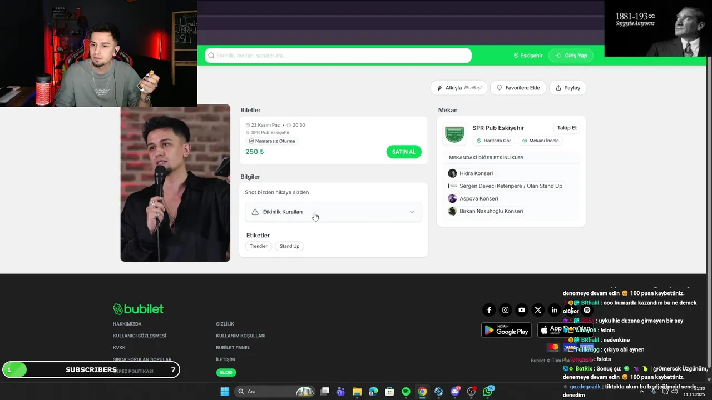The image size is (712, 400).
Task: Open the Facebook icon in the footer
Action: tap(489, 310)
